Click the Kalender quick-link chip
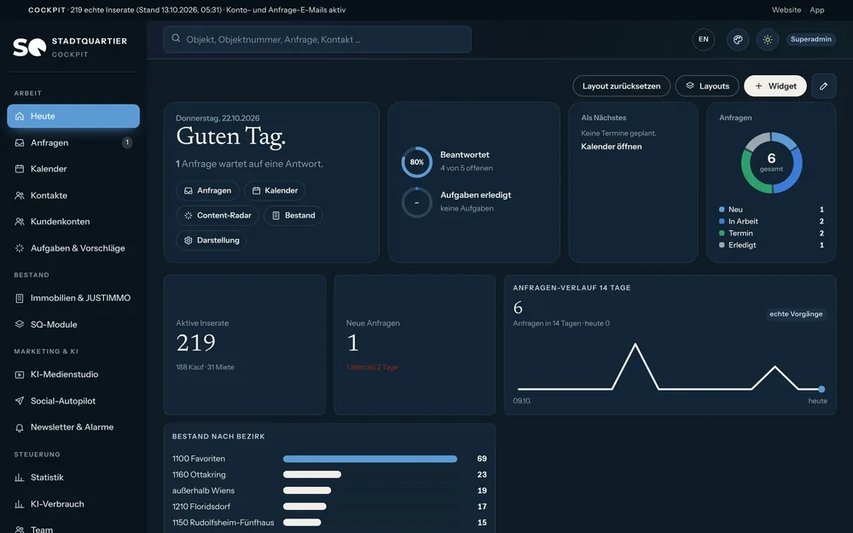 (x=275, y=191)
